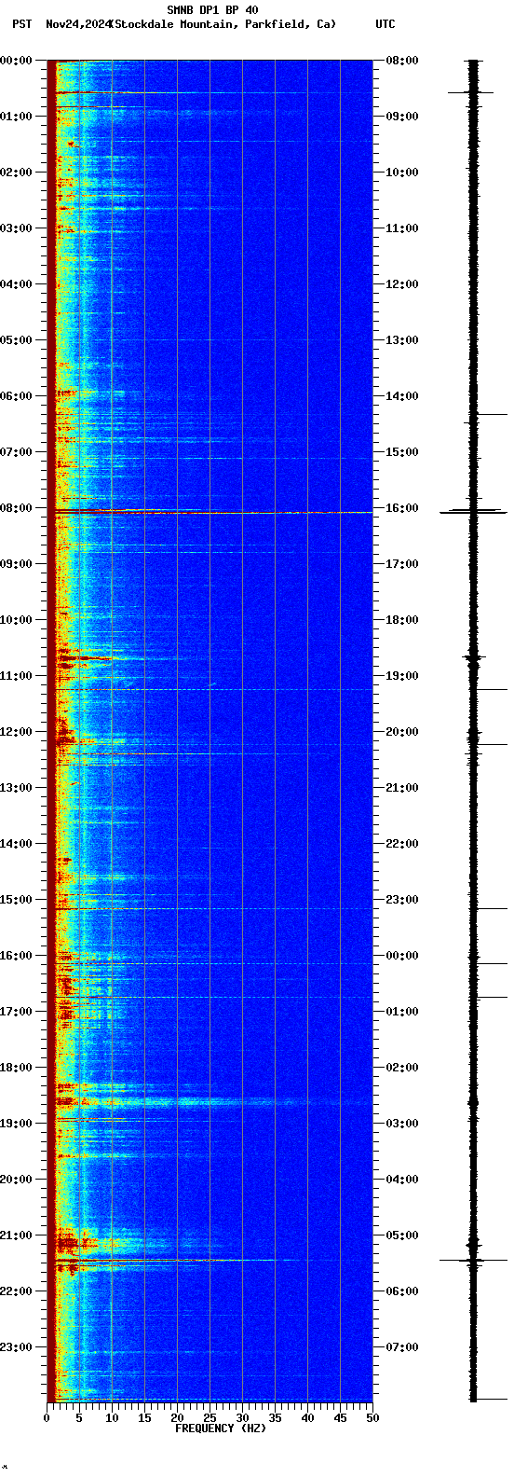The width and height of the screenshot is (514, 1477).
Task: Click the 19:00 label on PST axis
Action: pyautogui.click(x=16, y=1124)
